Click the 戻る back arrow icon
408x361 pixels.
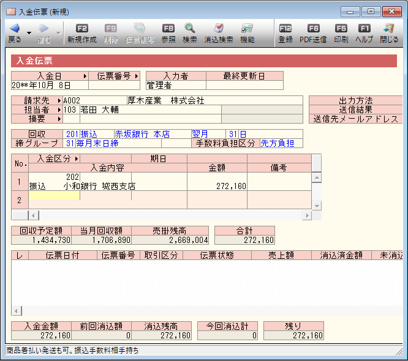pyautogui.click(x=15, y=29)
